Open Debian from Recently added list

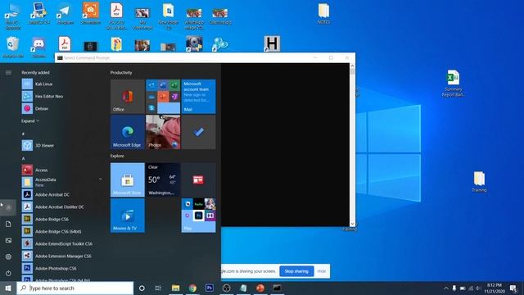(x=62, y=109)
